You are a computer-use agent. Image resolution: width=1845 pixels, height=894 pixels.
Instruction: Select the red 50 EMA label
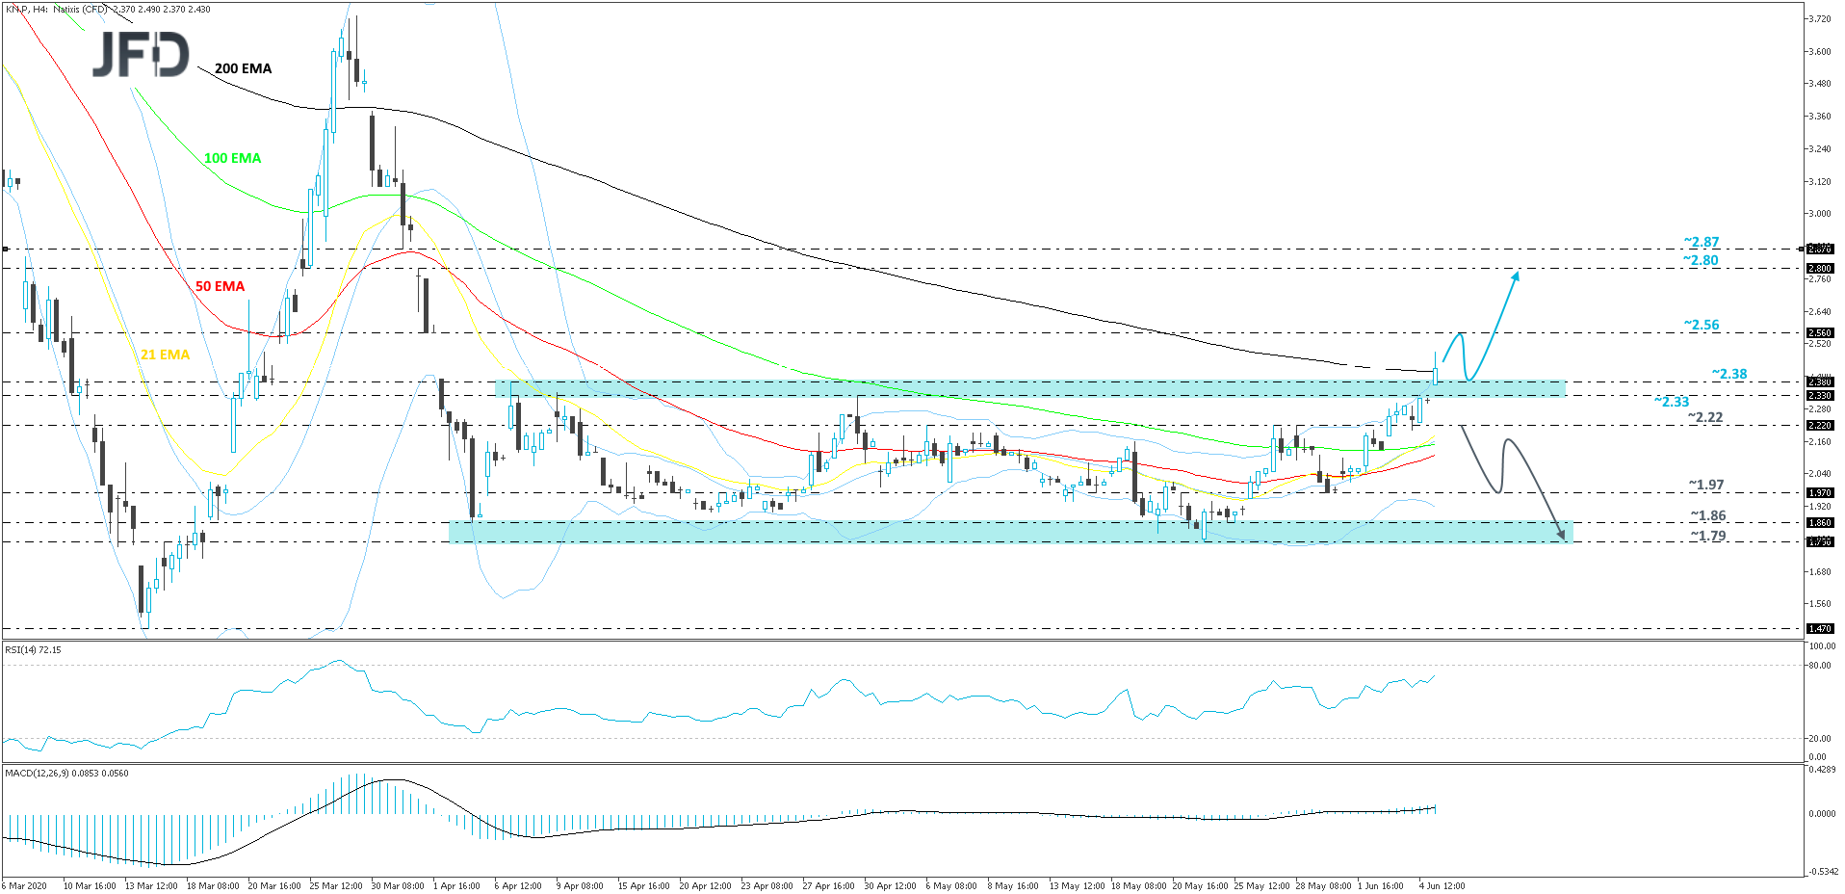tap(220, 286)
